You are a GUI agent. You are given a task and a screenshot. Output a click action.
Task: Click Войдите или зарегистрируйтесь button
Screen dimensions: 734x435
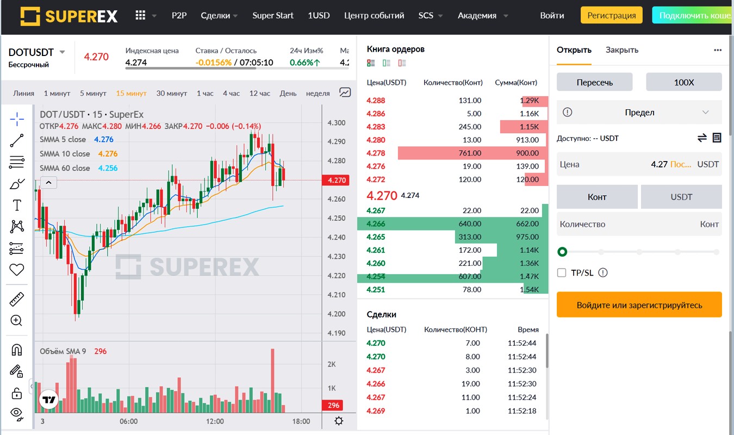(x=639, y=304)
